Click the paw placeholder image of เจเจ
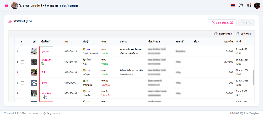Screen dimensions: 263x116 click(34, 83)
